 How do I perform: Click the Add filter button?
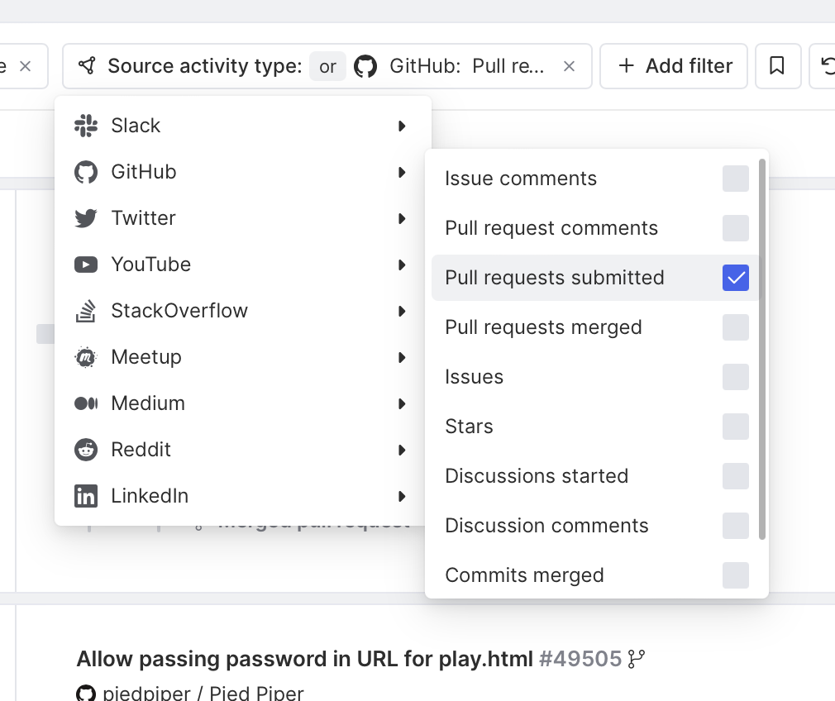pyautogui.click(x=674, y=66)
